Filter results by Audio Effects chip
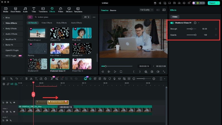Image resolution: width=222 pixels, height=125 pixels. tap(77, 23)
